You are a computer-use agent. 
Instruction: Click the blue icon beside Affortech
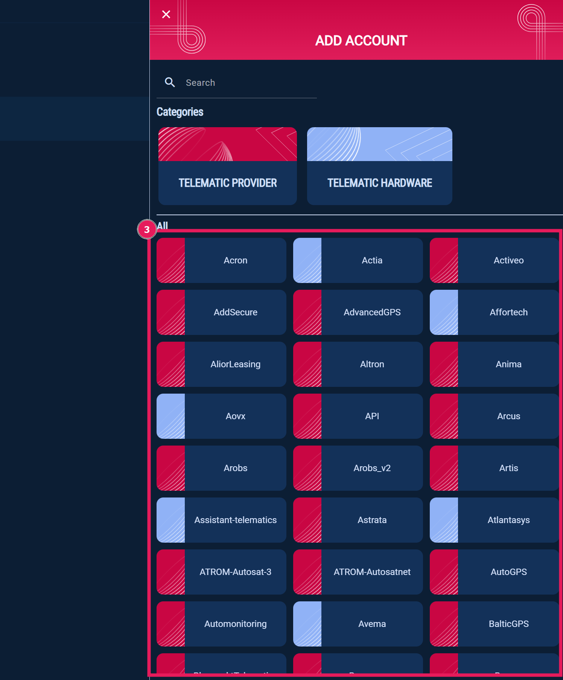click(x=444, y=312)
